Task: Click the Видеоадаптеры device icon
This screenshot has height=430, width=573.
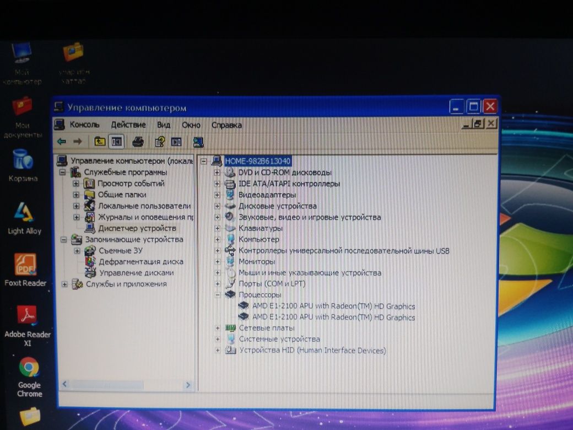Action: [x=230, y=195]
